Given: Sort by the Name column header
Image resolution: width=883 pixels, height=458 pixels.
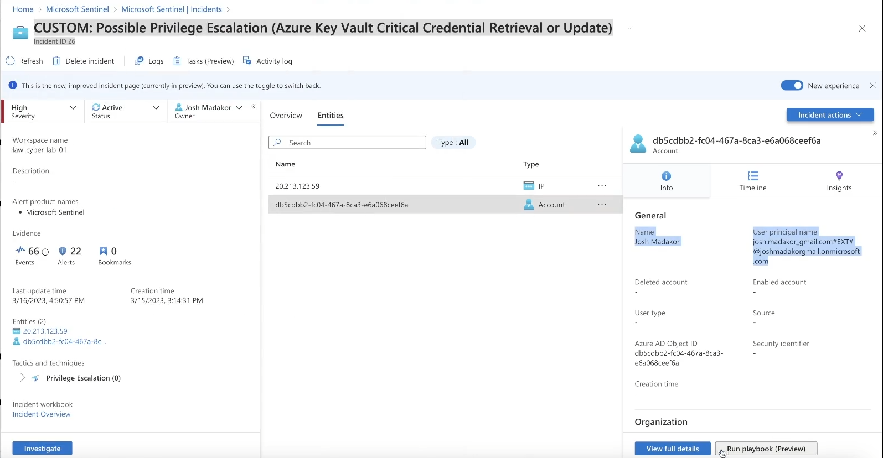Looking at the screenshot, I should click(x=285, y=164).
